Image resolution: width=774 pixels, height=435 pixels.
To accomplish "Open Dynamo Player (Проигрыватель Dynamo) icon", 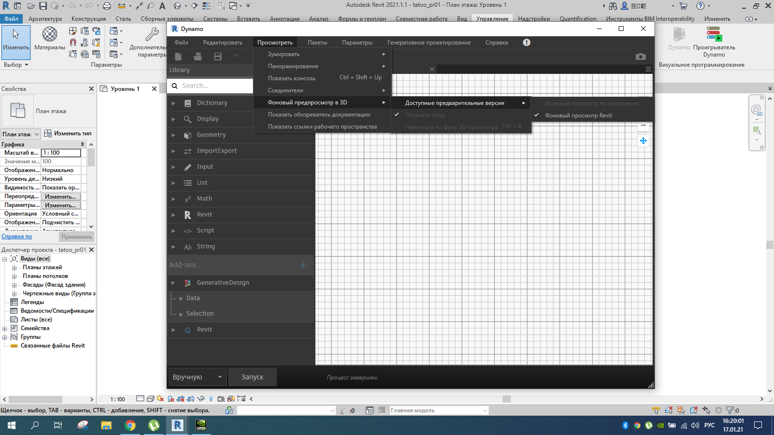I will (714, 34).
